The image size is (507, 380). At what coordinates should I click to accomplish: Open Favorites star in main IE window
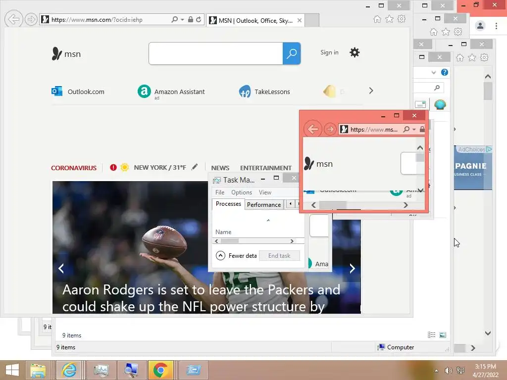[x=389, y=19]
